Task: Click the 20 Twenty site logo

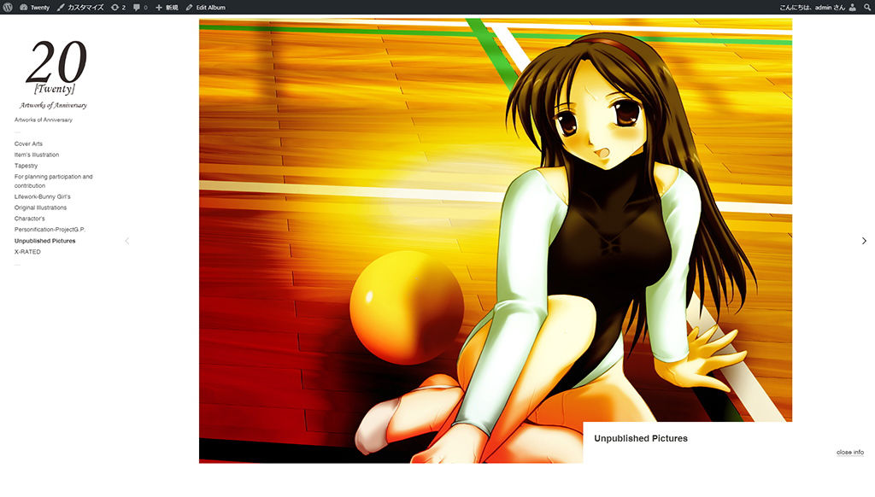Action: coord(55,73)
